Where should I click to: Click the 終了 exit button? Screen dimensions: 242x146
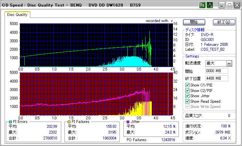coord(224,22)
